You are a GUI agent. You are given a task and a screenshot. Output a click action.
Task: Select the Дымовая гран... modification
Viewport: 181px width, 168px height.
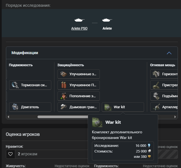79,107
